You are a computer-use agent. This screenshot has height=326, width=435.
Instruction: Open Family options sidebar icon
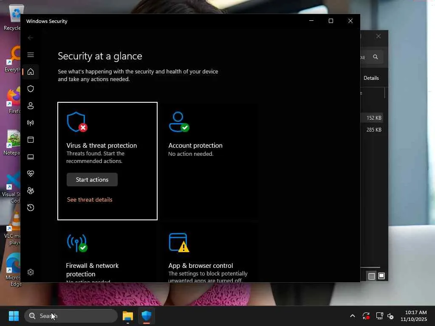coord(31,191)
